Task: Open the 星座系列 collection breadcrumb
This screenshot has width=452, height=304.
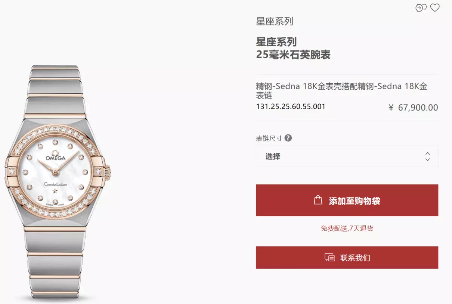Action: click(275, 21)
